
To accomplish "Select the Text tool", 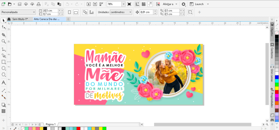I will click(3, 83).
